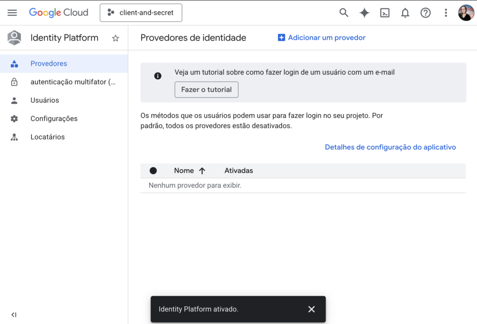This screenshot has width=477, height=324.
Task: Open Configurações in the sidebar
Action: pyautogui.click(x=54, y=118)
